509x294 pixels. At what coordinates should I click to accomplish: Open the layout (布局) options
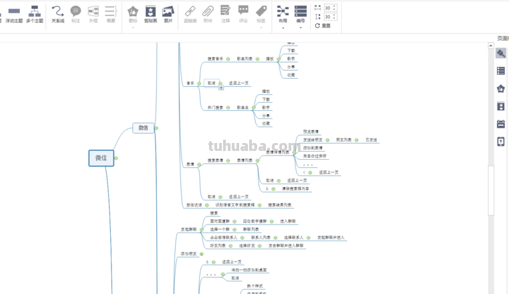coord(283,15)
